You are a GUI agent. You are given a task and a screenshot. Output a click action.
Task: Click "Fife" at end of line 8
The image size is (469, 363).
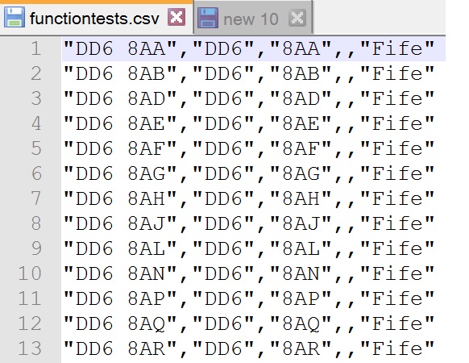pyautogui.click(x=397, y=223)
